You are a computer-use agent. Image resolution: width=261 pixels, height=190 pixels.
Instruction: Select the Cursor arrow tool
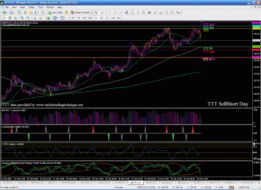pyautogui.click(x=96, y=12)
